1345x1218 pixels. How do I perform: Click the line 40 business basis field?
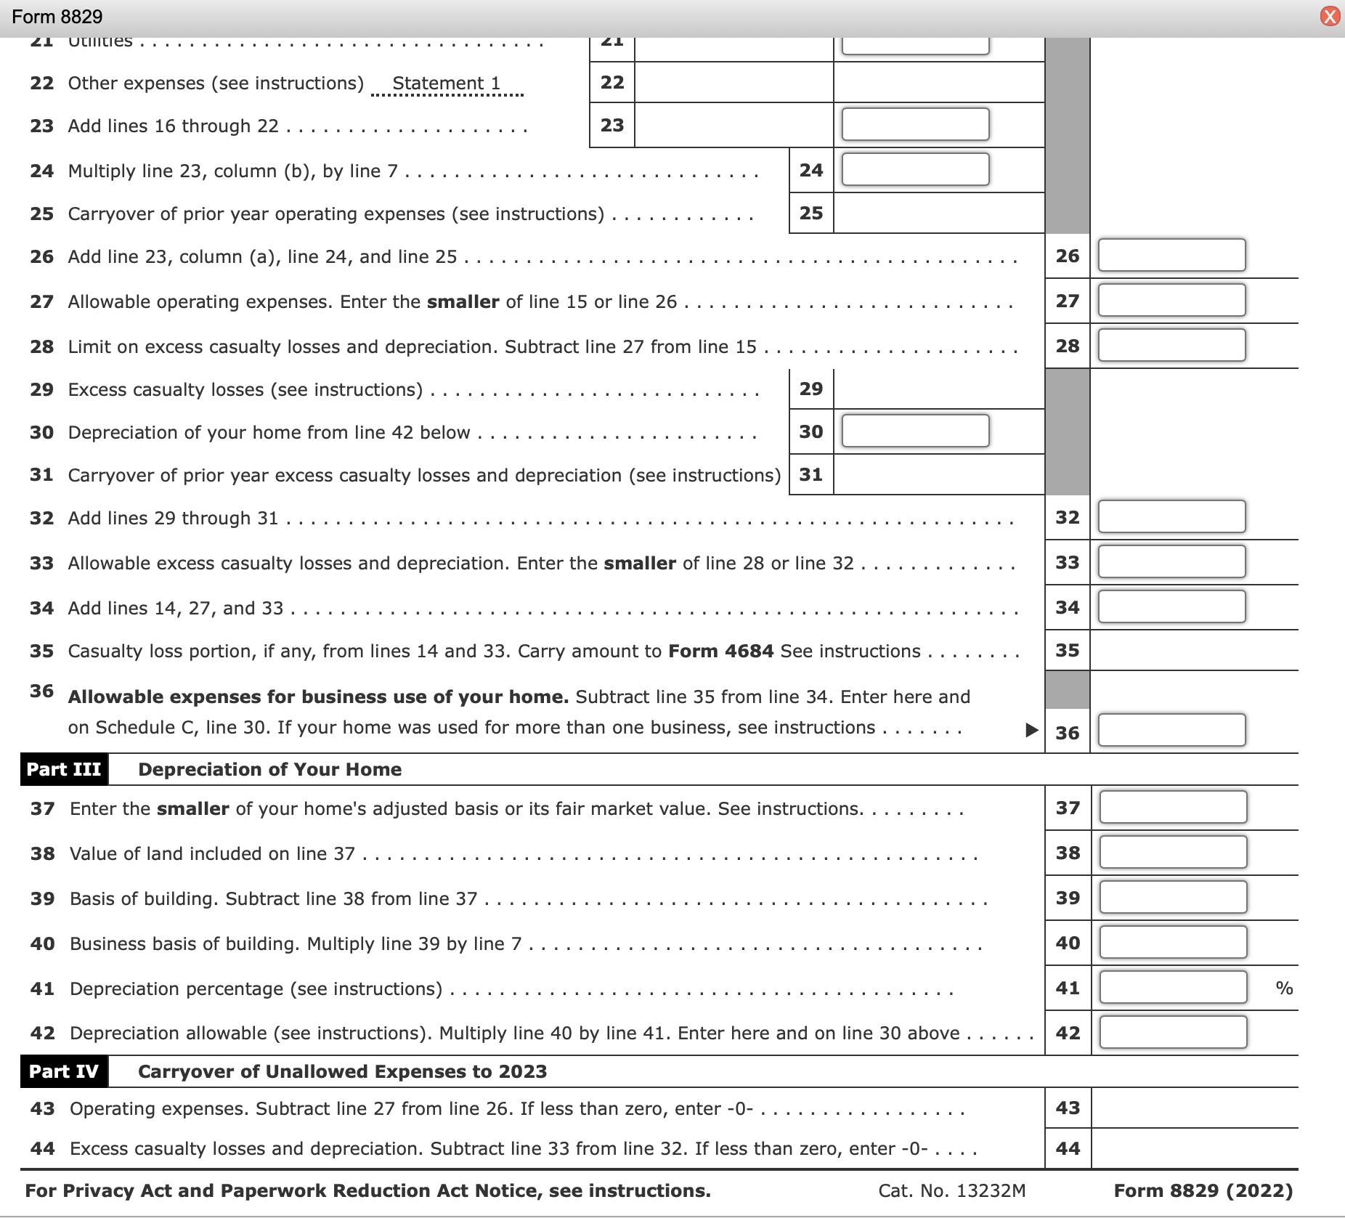[1173, 942]
